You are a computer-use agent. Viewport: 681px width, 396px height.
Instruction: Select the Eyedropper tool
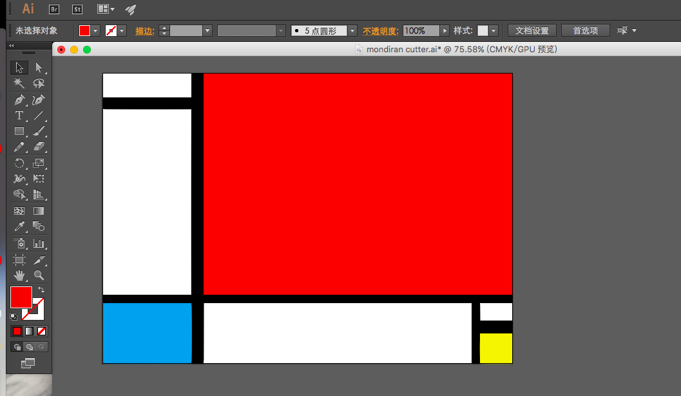click(x=19, y=226)
